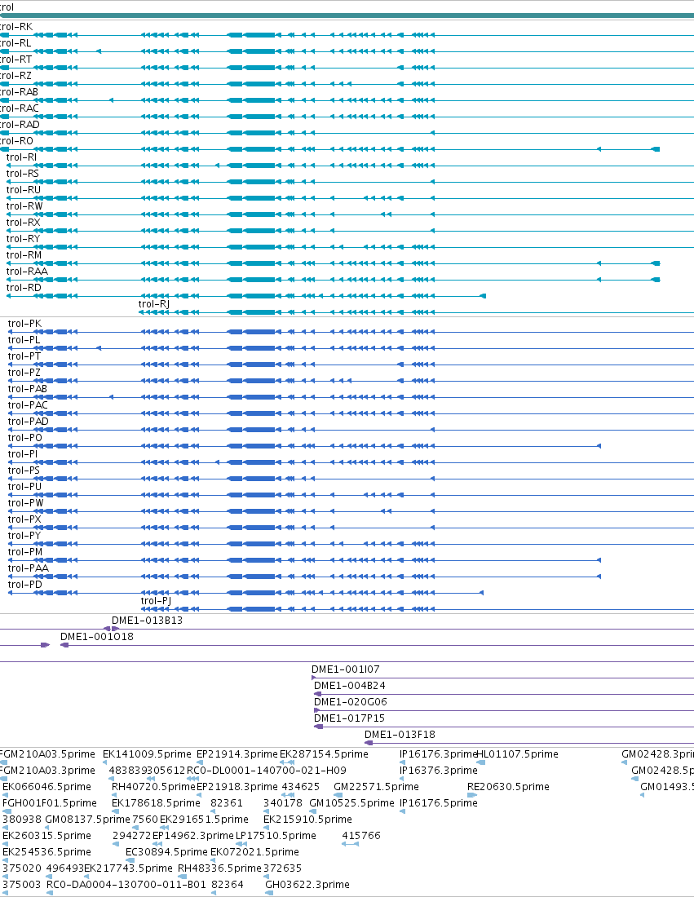Select EST label RC0-DA0004-130700-011-B01

[x=126, y=885]
